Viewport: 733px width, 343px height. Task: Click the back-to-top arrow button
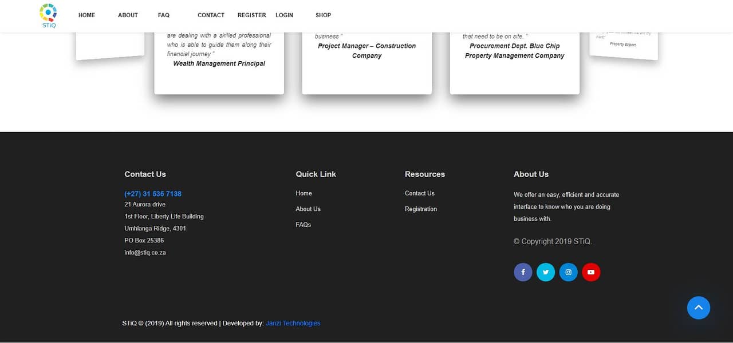698,308
